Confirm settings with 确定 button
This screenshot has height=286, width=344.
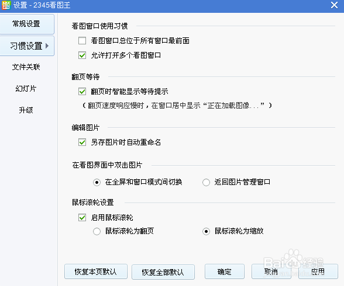[x=225, y=271]
